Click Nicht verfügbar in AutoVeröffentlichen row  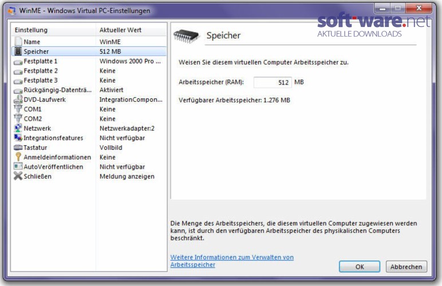tap(122, 166)
